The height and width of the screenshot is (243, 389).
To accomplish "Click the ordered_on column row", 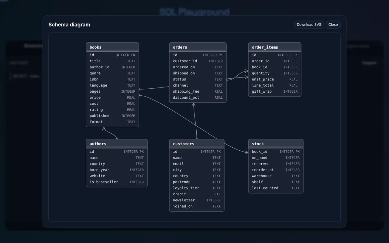I will [x=198, y=67].
